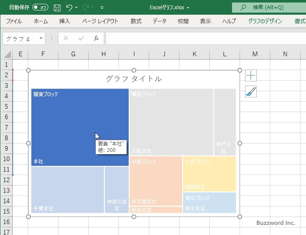Click the Select All corner triangle
Image resolution: width=306 pixels, height=235 pixels.
(x=7, y=54)
